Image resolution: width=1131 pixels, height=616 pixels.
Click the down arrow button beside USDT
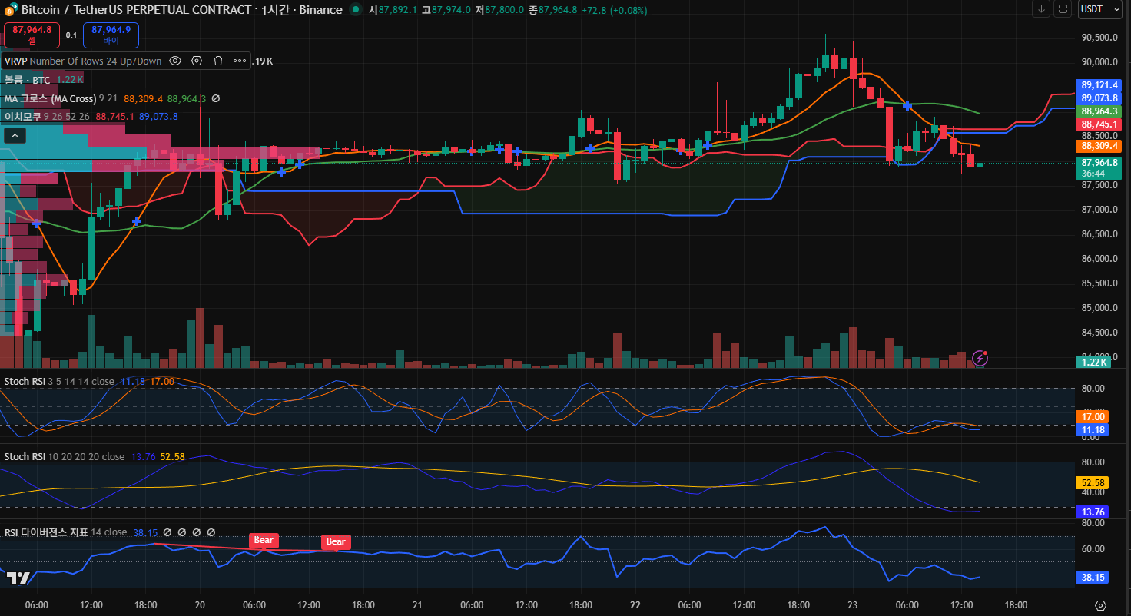[x=1042, y=9]
